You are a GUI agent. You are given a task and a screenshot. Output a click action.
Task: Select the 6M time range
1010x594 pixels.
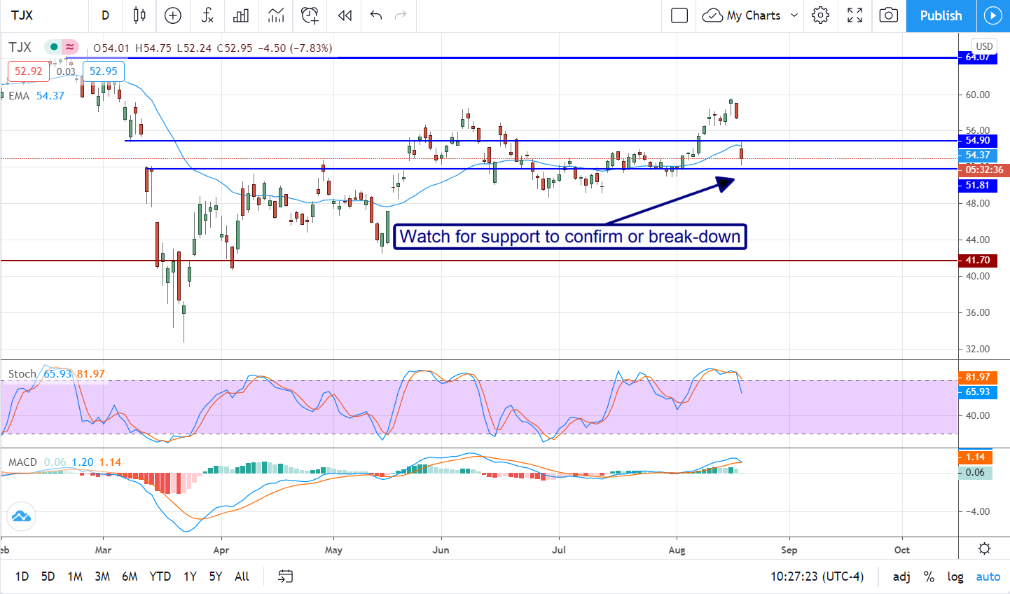click(130, 576)
